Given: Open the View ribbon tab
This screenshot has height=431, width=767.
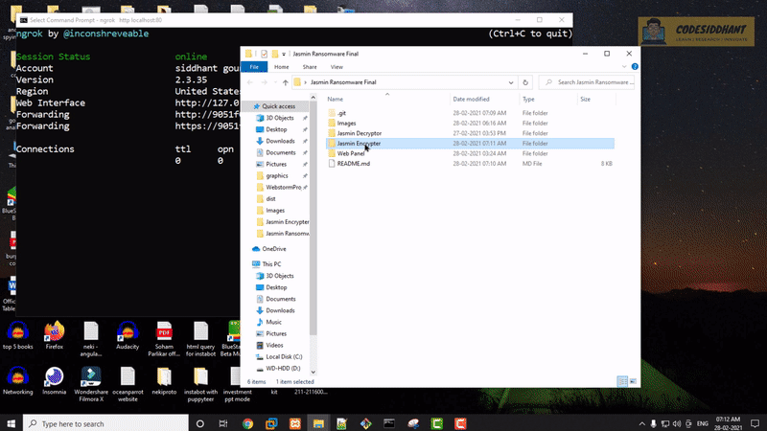Looking at the screenshot, I should click(337, 67).
